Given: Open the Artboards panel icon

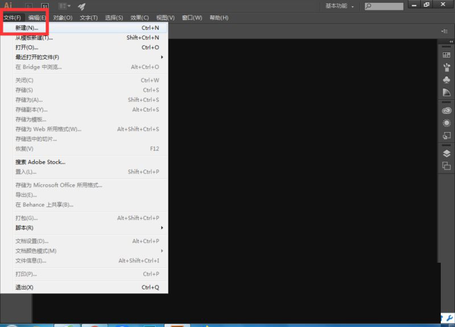Looking at the screenshot, I should click(x=446, y=166).
